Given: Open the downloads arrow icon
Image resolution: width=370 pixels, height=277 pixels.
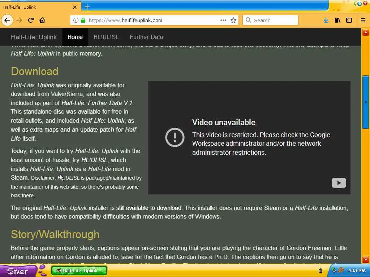Looking at the screenshot, I should pos(326,20).
